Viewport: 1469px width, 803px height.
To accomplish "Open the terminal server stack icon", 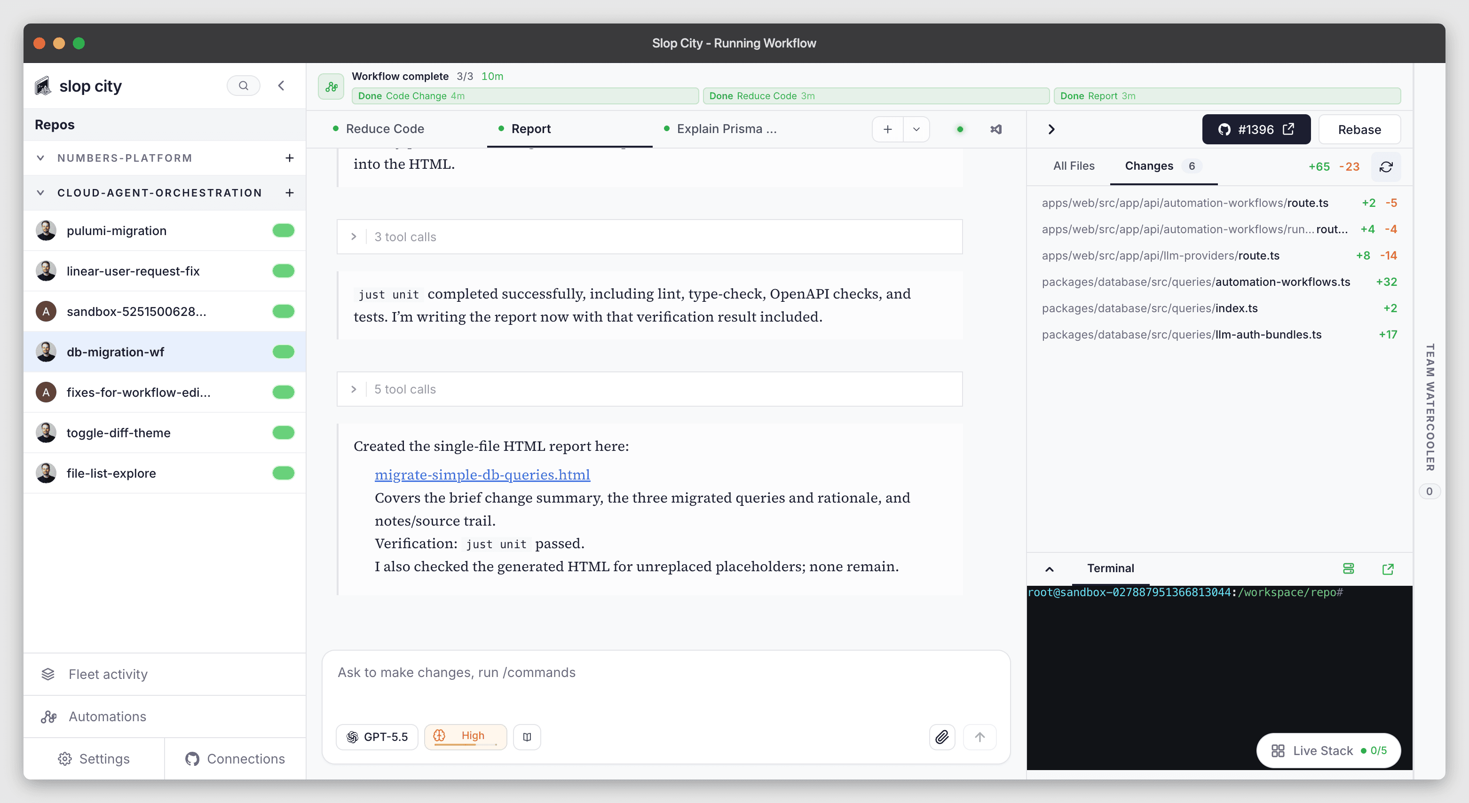I will [1349, 568].
